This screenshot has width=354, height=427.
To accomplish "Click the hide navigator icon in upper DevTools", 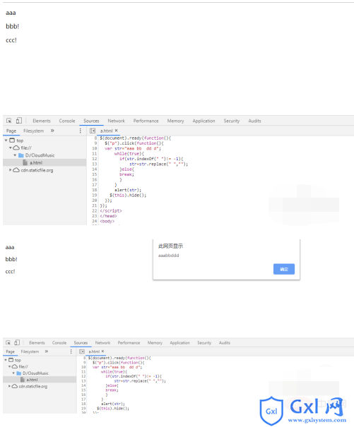I will pyautogui.click(x=93, y=131).
